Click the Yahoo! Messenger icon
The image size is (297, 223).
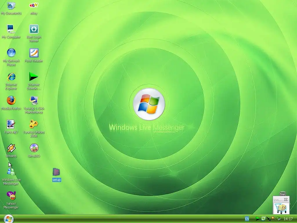pyautogui.click(x=11, y=196)
